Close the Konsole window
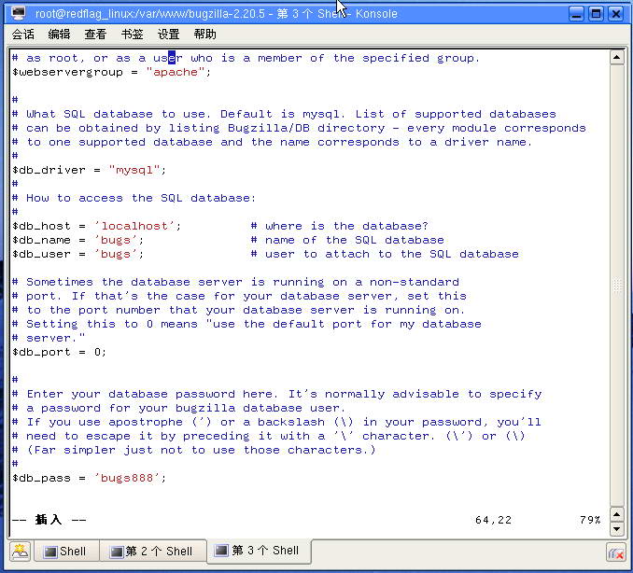 point(616,14)
